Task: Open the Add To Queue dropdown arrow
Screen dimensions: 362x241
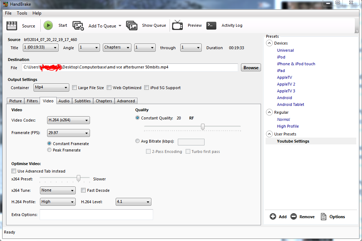Action: click(x=120, y=26)
